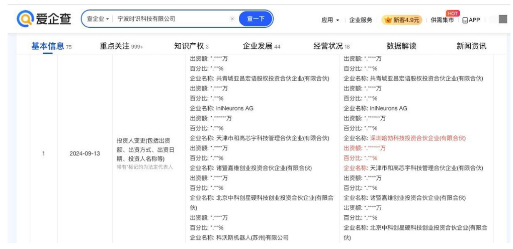Click the HOT badge above 供需集市
Viewport: 513px width, 249px height.
(453, 13)
